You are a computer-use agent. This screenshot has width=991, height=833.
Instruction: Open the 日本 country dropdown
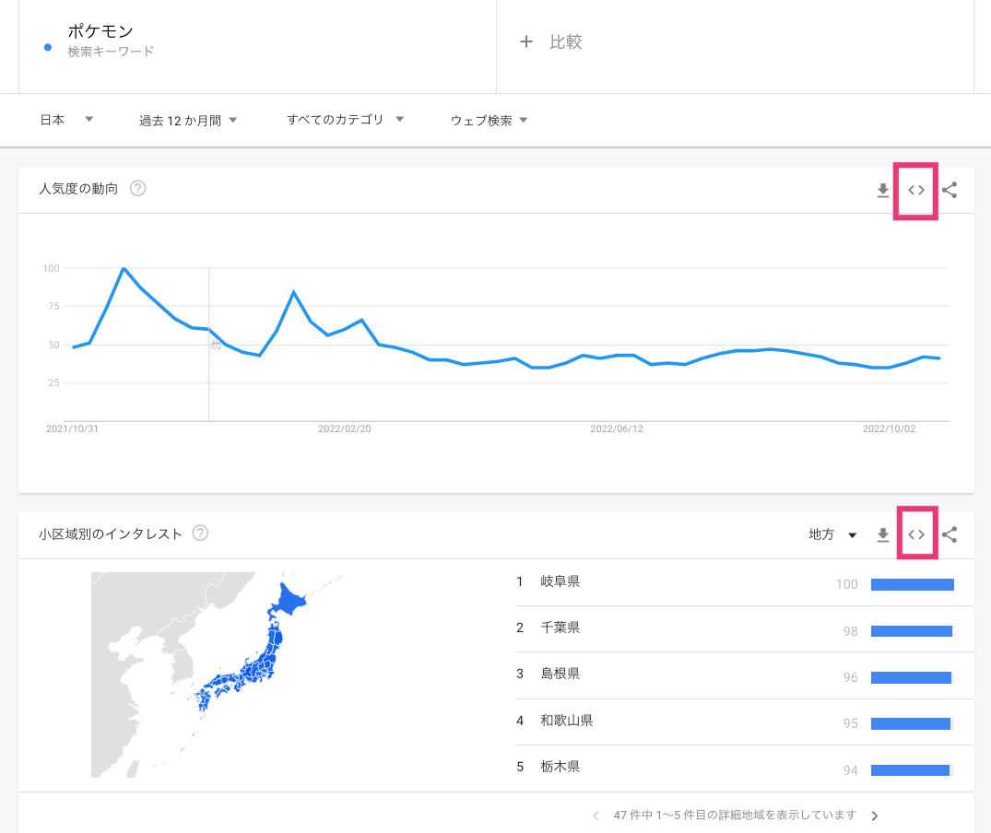[66, 120]
